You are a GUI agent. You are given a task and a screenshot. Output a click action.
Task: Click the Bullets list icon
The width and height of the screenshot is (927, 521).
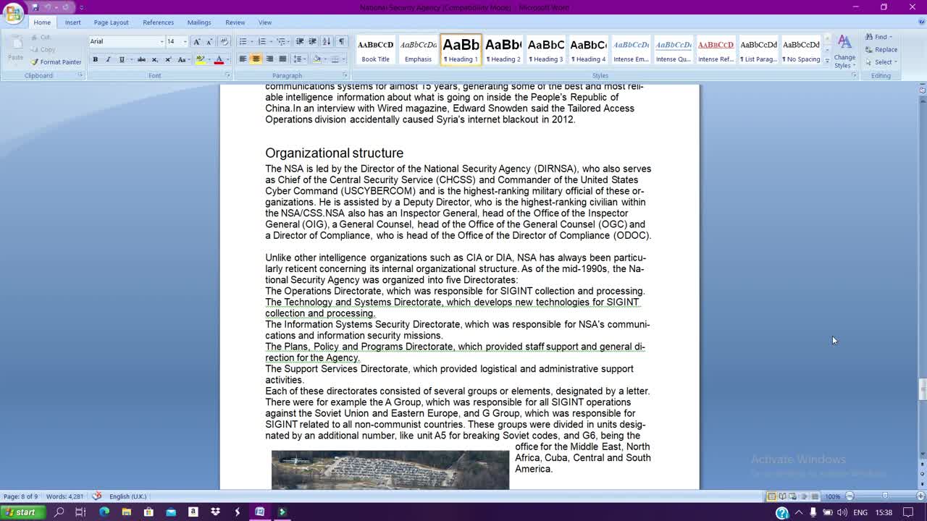pos(243,41)
